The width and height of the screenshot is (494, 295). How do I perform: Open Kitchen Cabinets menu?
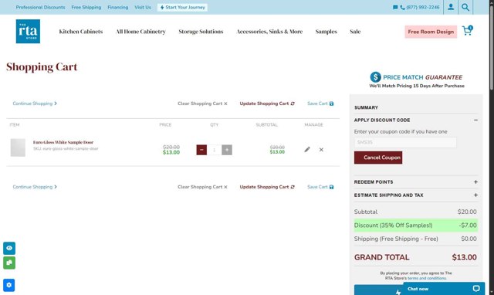[x=81, y=32]
